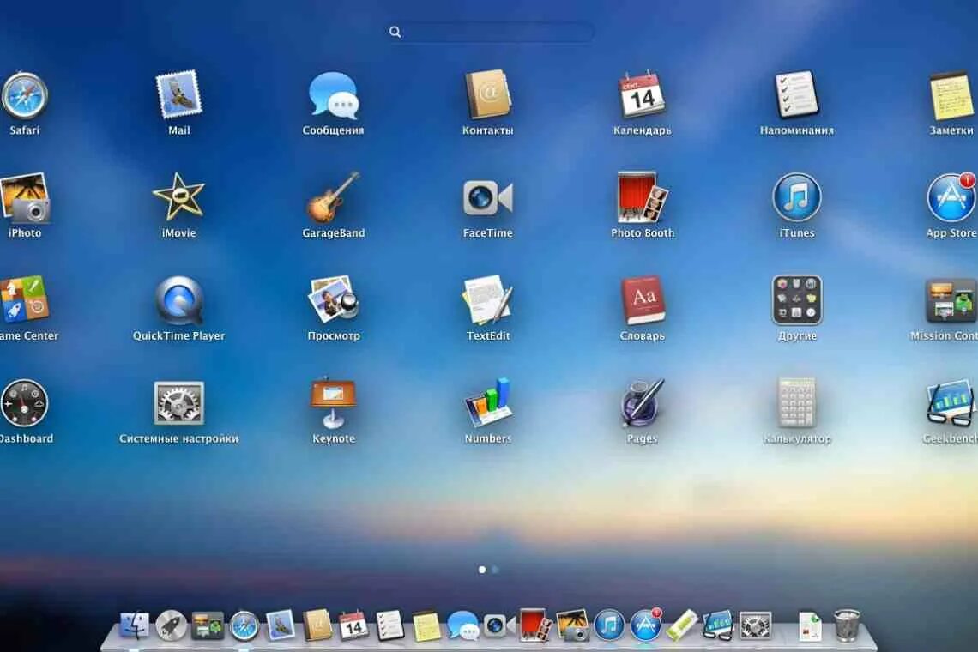
Task: Open the Словарь dictionary app
Action: 642,301
